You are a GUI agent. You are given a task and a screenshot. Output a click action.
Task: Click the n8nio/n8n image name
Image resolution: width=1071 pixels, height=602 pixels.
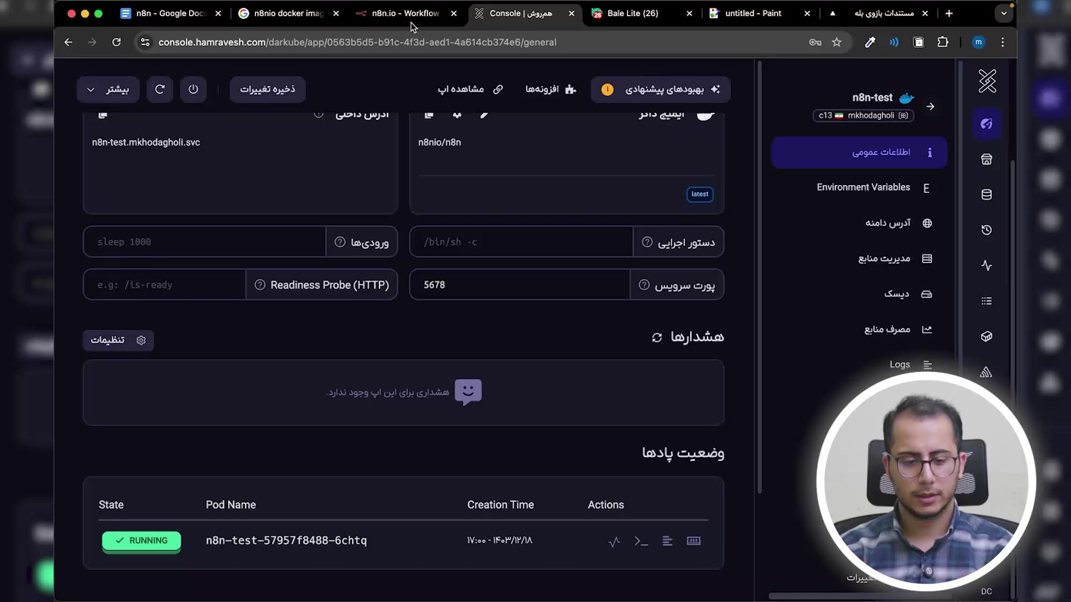[440, 143]
